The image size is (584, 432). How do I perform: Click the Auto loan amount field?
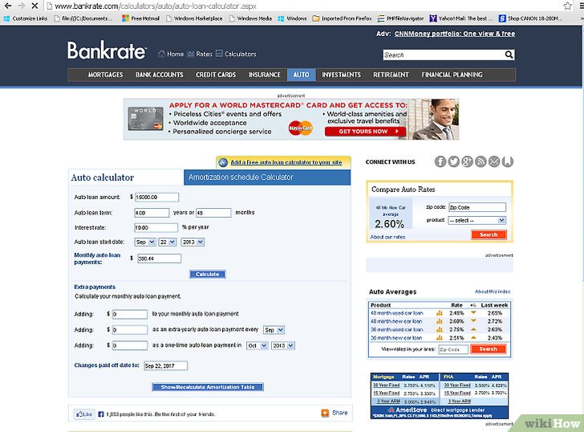click(x=156, y=198)
